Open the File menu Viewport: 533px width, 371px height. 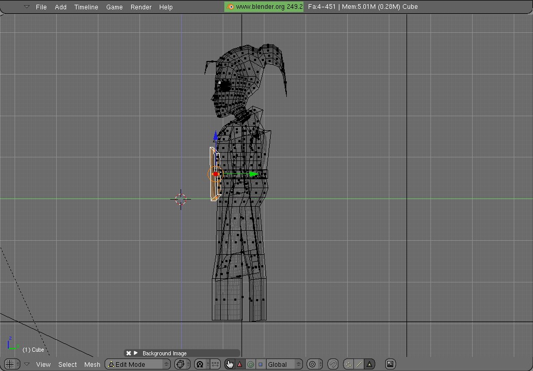coord(41,7)
